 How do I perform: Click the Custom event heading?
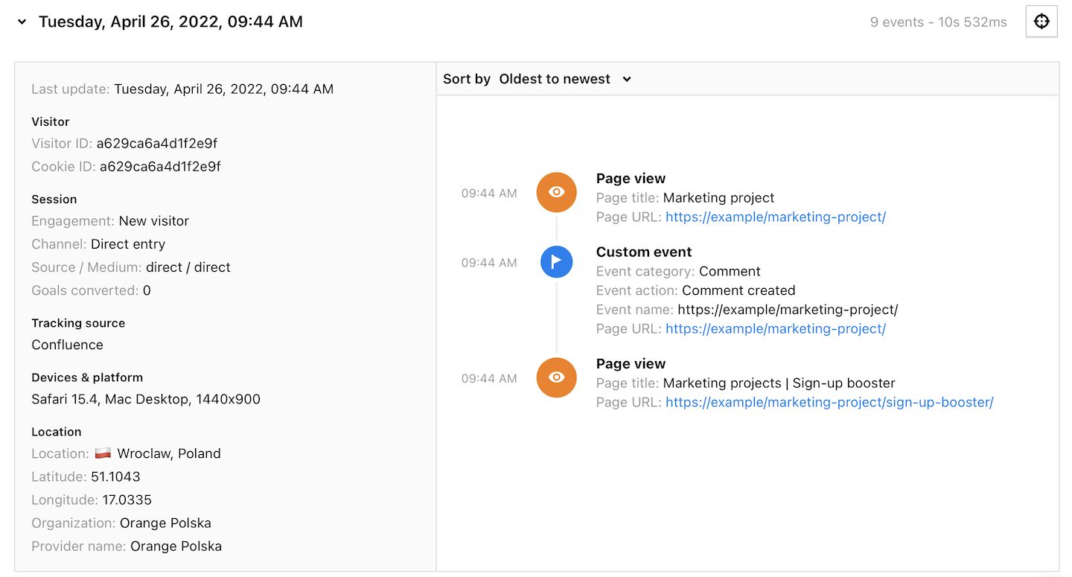click(644, 252)
